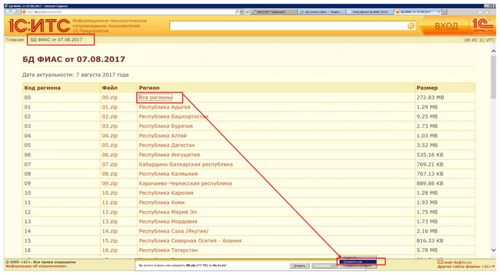The height and width of the screenshot is (275, 500).
Task: Click the БД ФИАС от 07.08.2017 breadcrumb
Action: [56, 40]
